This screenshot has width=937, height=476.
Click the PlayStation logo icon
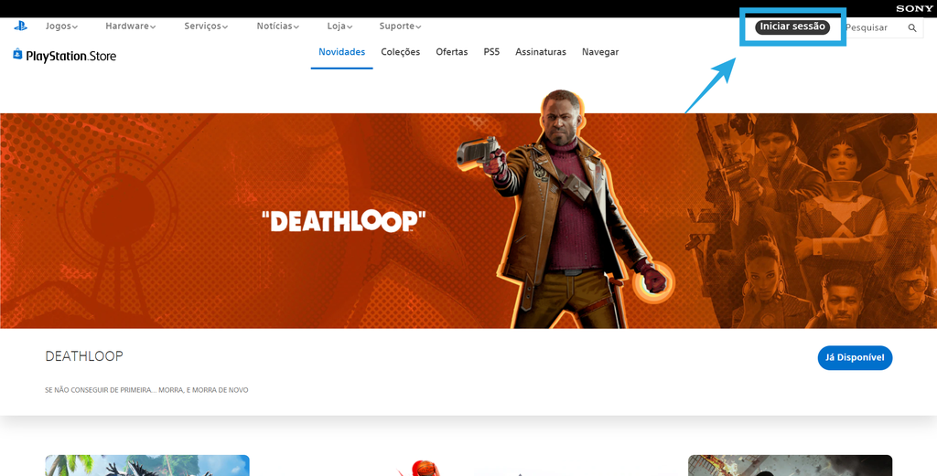point(20,26)
